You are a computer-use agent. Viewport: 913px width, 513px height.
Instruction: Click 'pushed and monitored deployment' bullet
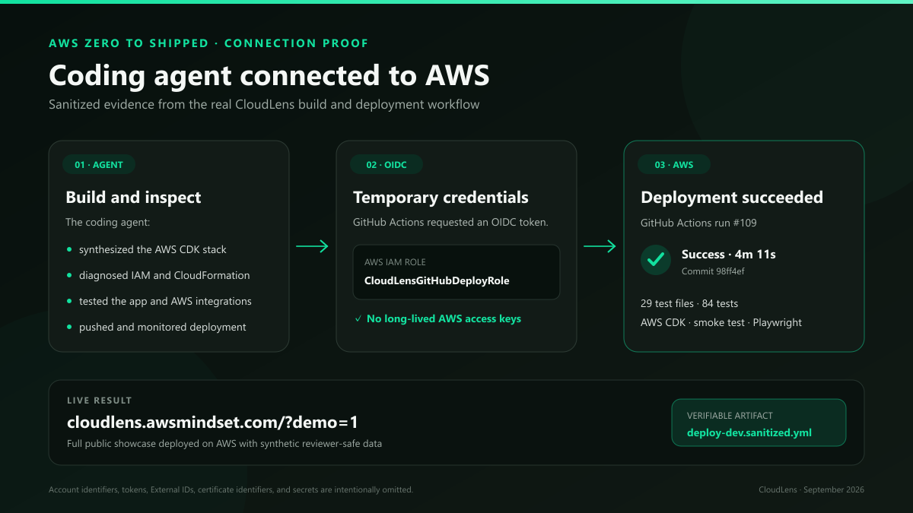[x=163, y=327]
